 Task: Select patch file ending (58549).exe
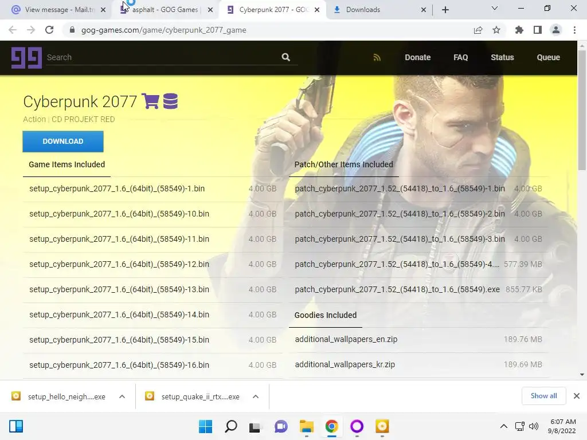click(x=418, y=289)
